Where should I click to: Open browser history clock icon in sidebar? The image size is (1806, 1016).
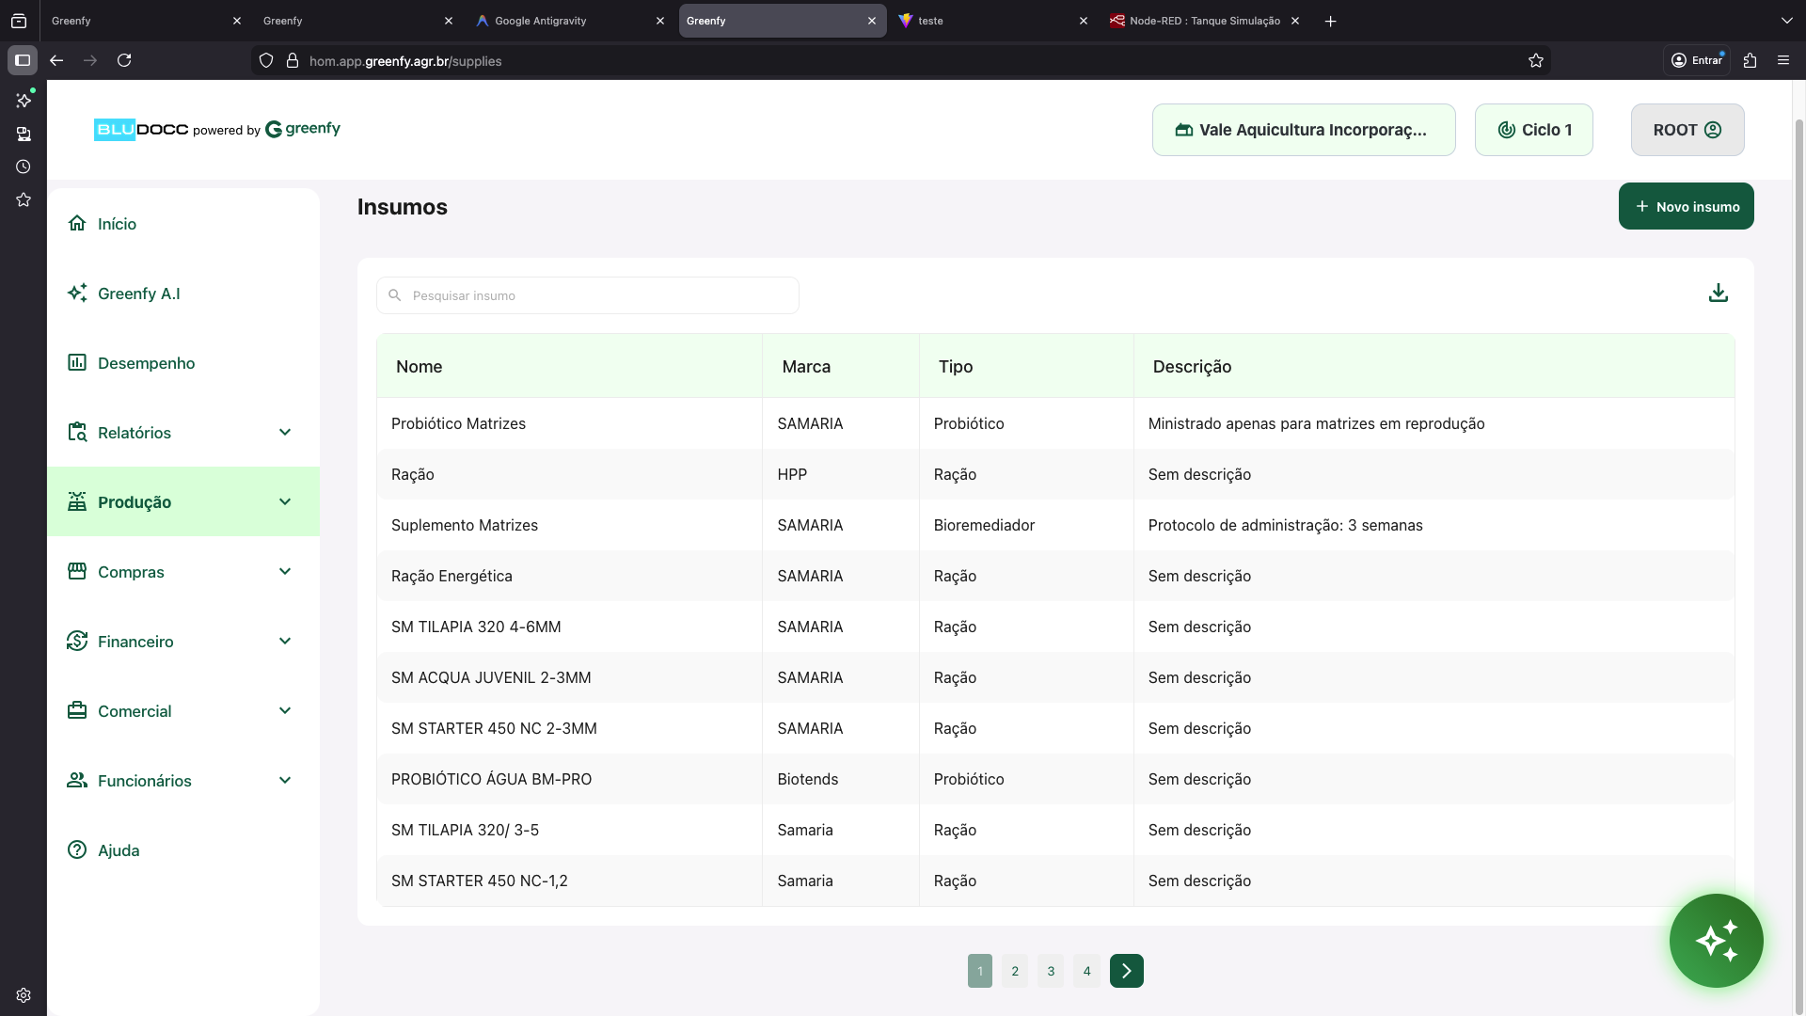(x=24, y=167)
